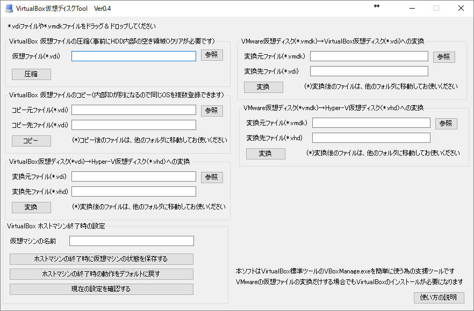Open the 使い方の説明 help button
Screen dimensions: 474x311
(x=439, y=298)
